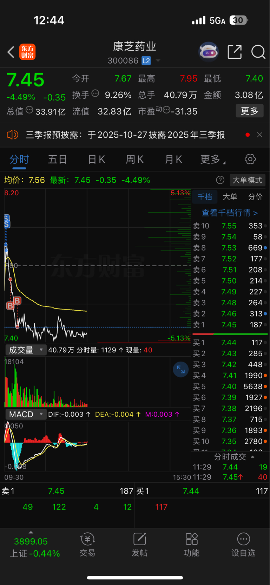The image size is (270, 585).
Task: Click the 买1 order book row 7.44
Action: pos(230,343)
